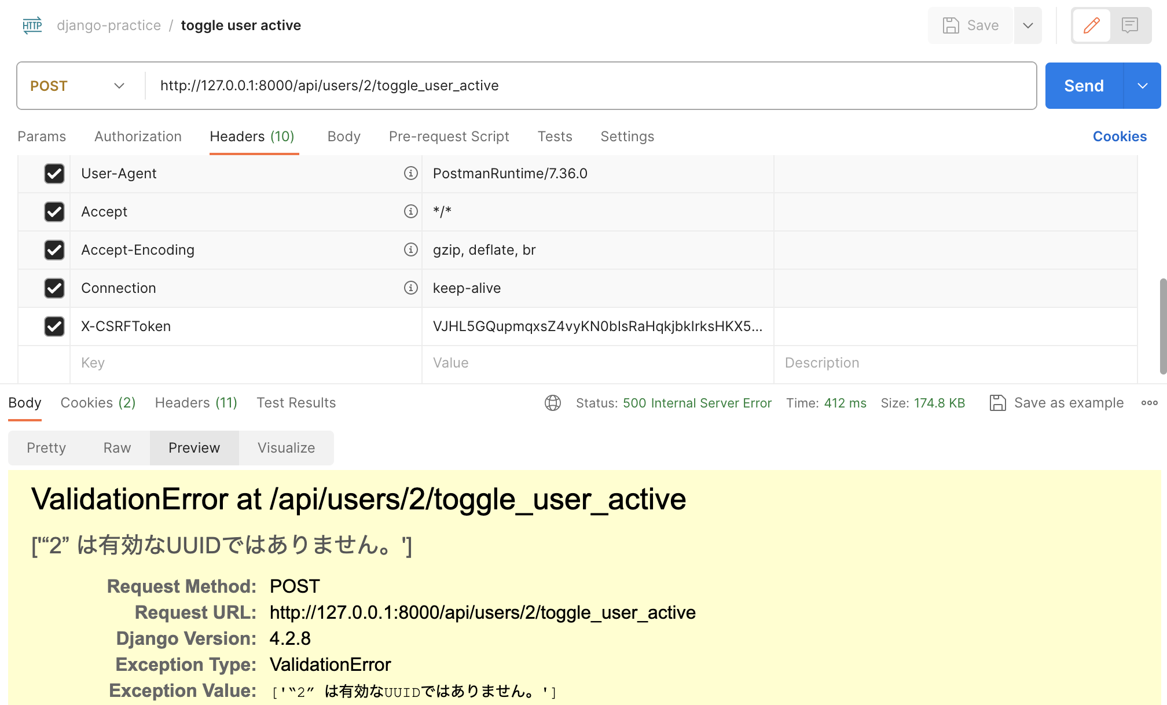Screen dimensions: 1167x705
Task: Expand the Save options dropdown arrow
Action: click(1028, 25)
